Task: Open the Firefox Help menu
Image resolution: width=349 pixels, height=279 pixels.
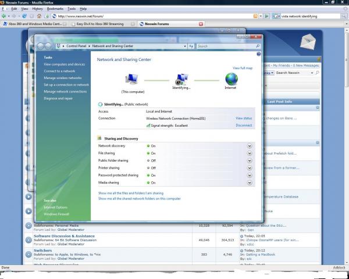Action: (83, 9)
